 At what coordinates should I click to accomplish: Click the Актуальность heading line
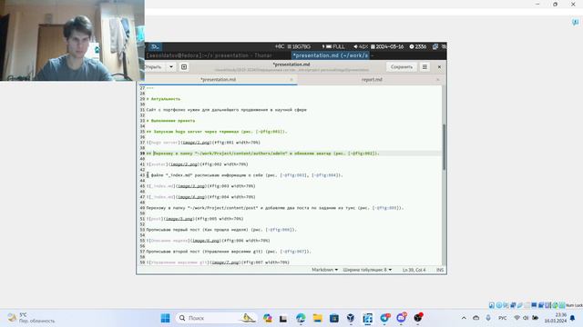163,99
